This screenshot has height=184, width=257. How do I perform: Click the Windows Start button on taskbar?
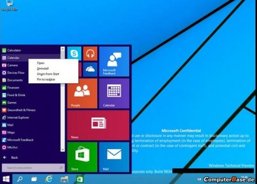pyautogui.click(x=6, y=179)
